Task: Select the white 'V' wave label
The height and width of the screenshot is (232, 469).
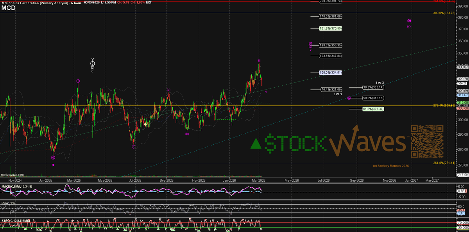Action: pyautogui.click(x=93, y=60)
